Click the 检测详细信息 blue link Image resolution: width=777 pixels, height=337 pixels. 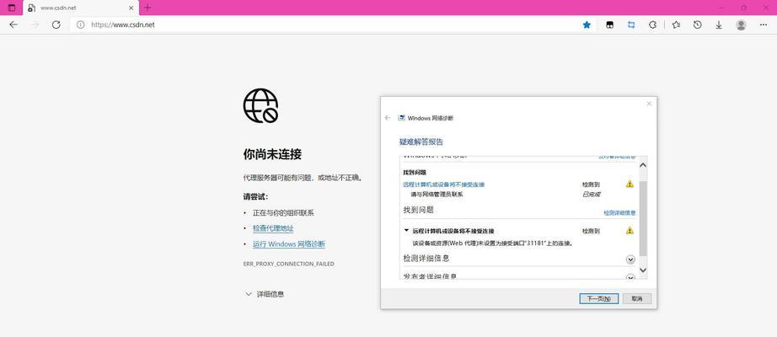[619, 212]
